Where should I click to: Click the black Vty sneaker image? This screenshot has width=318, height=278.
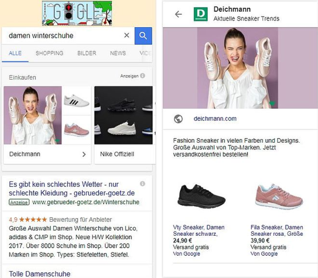point(201,197)
